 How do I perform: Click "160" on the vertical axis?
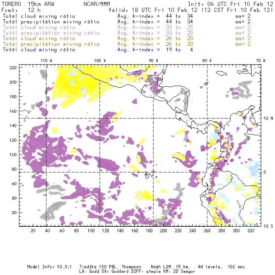click(x=13, y=111)
